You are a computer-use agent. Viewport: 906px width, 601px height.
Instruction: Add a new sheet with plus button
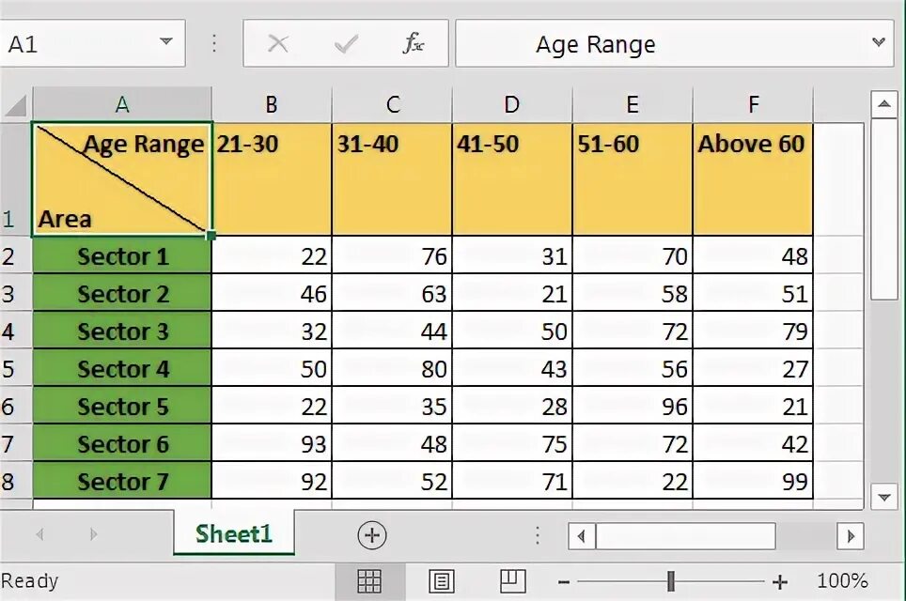click(x=371, y=535)
